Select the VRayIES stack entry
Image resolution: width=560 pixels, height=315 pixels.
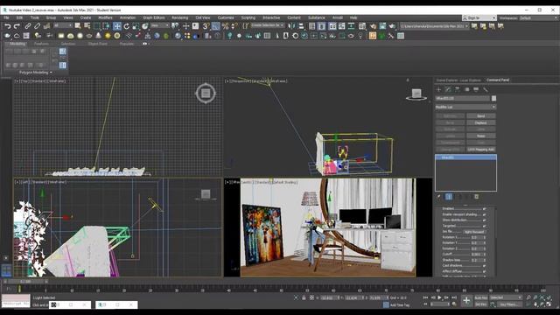click(465, 157)
